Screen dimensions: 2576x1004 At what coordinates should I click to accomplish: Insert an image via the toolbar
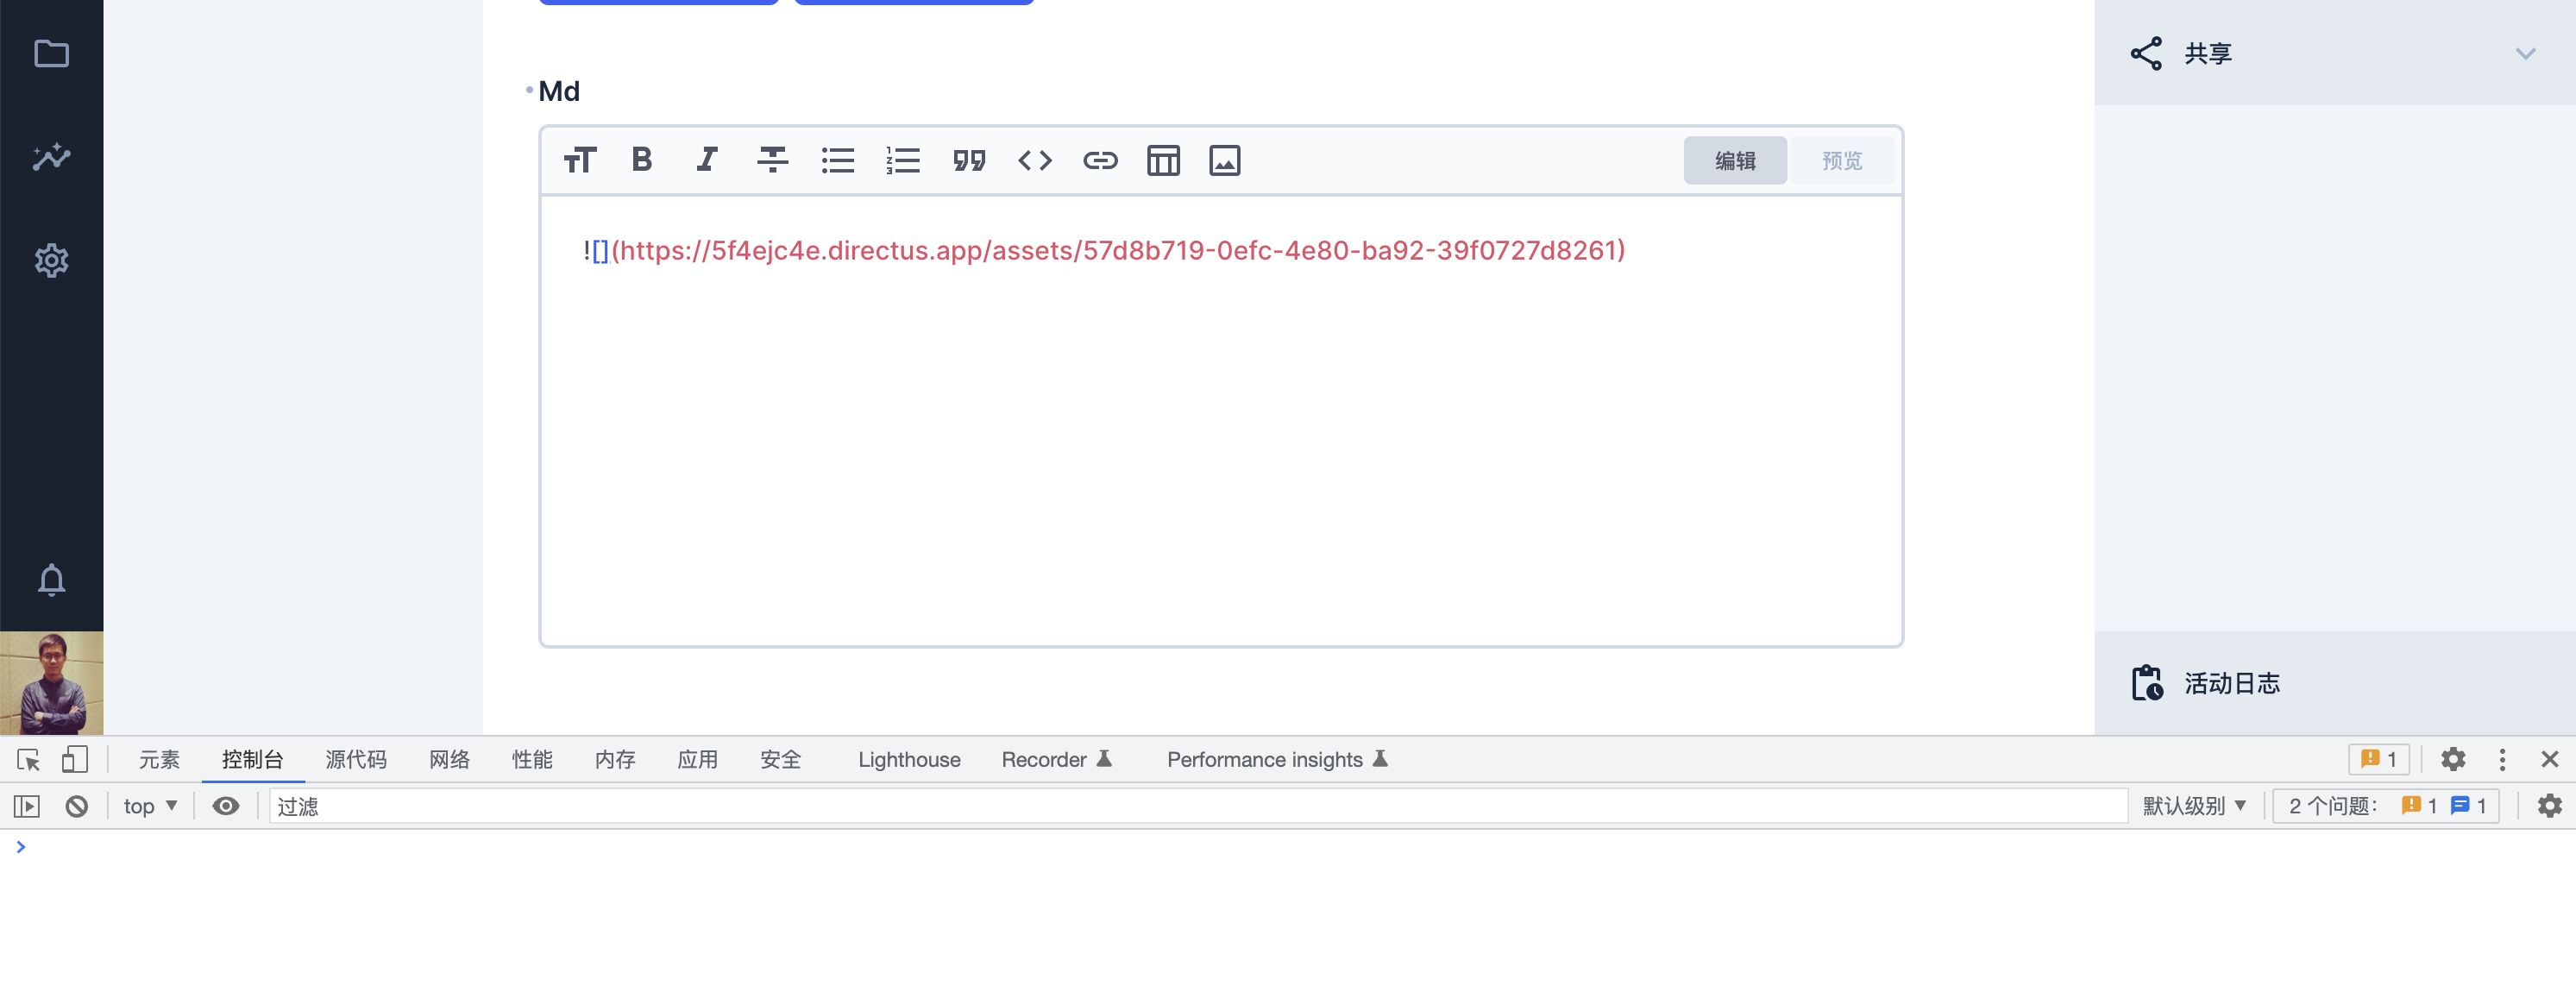(1225, 160)
